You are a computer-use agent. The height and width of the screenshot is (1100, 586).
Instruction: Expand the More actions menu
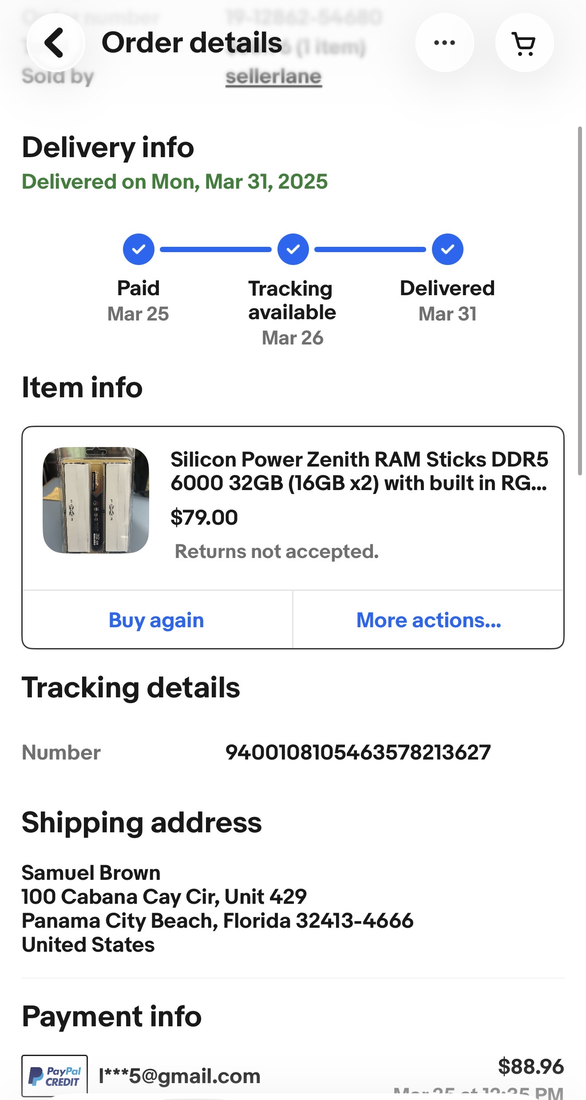point(428,620)
